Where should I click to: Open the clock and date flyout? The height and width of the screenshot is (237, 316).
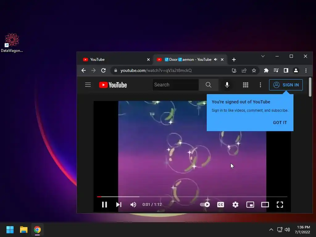click(x=302, y=230)
